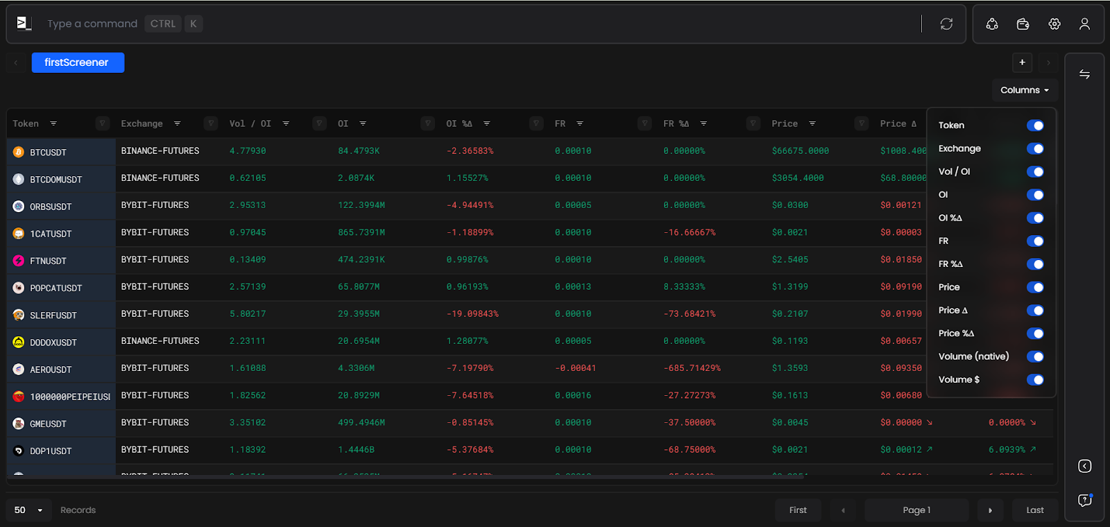Image resolution: width=1110 pixels, height=527 pixels.
Task: Select the GMEUSDT token row
Action: (61, 424)
